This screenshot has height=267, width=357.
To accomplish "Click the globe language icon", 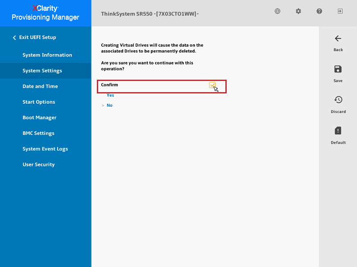I will tap(278, 11).
